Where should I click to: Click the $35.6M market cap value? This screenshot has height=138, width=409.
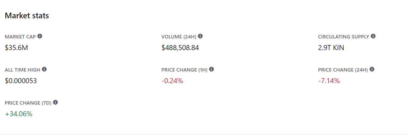pos(17,48)
